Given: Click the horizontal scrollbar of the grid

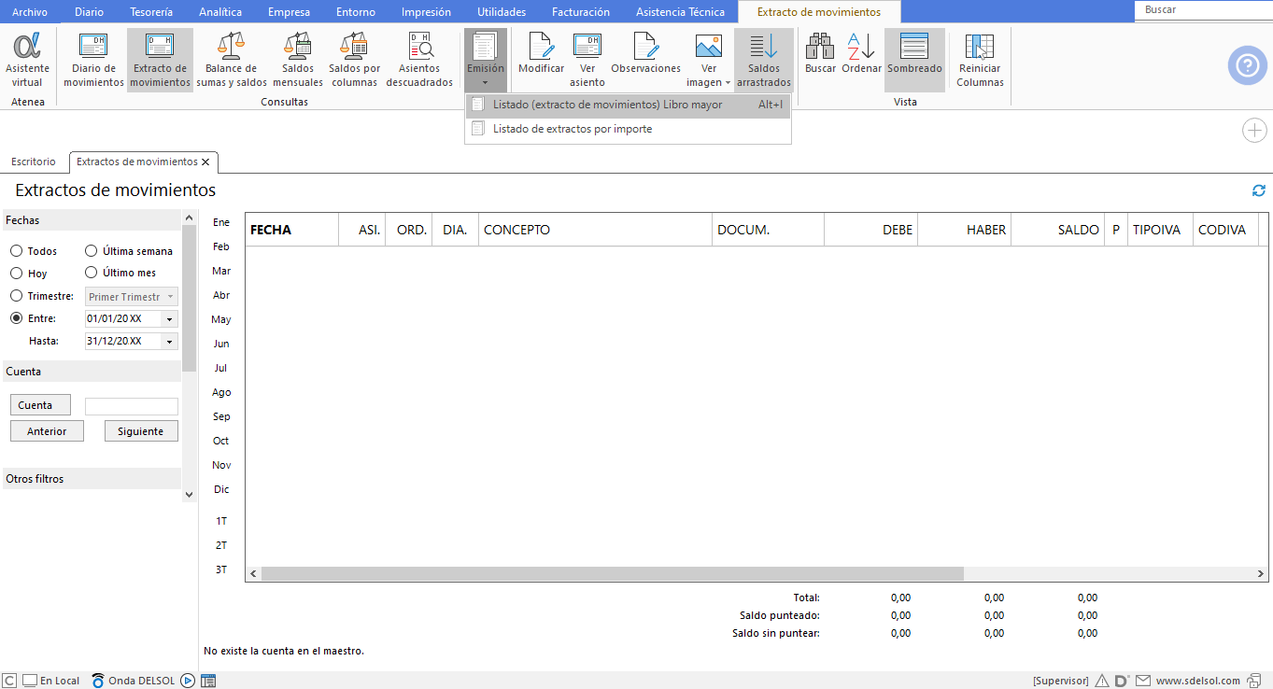Looking at the screenshot, I should coord(612,574).
